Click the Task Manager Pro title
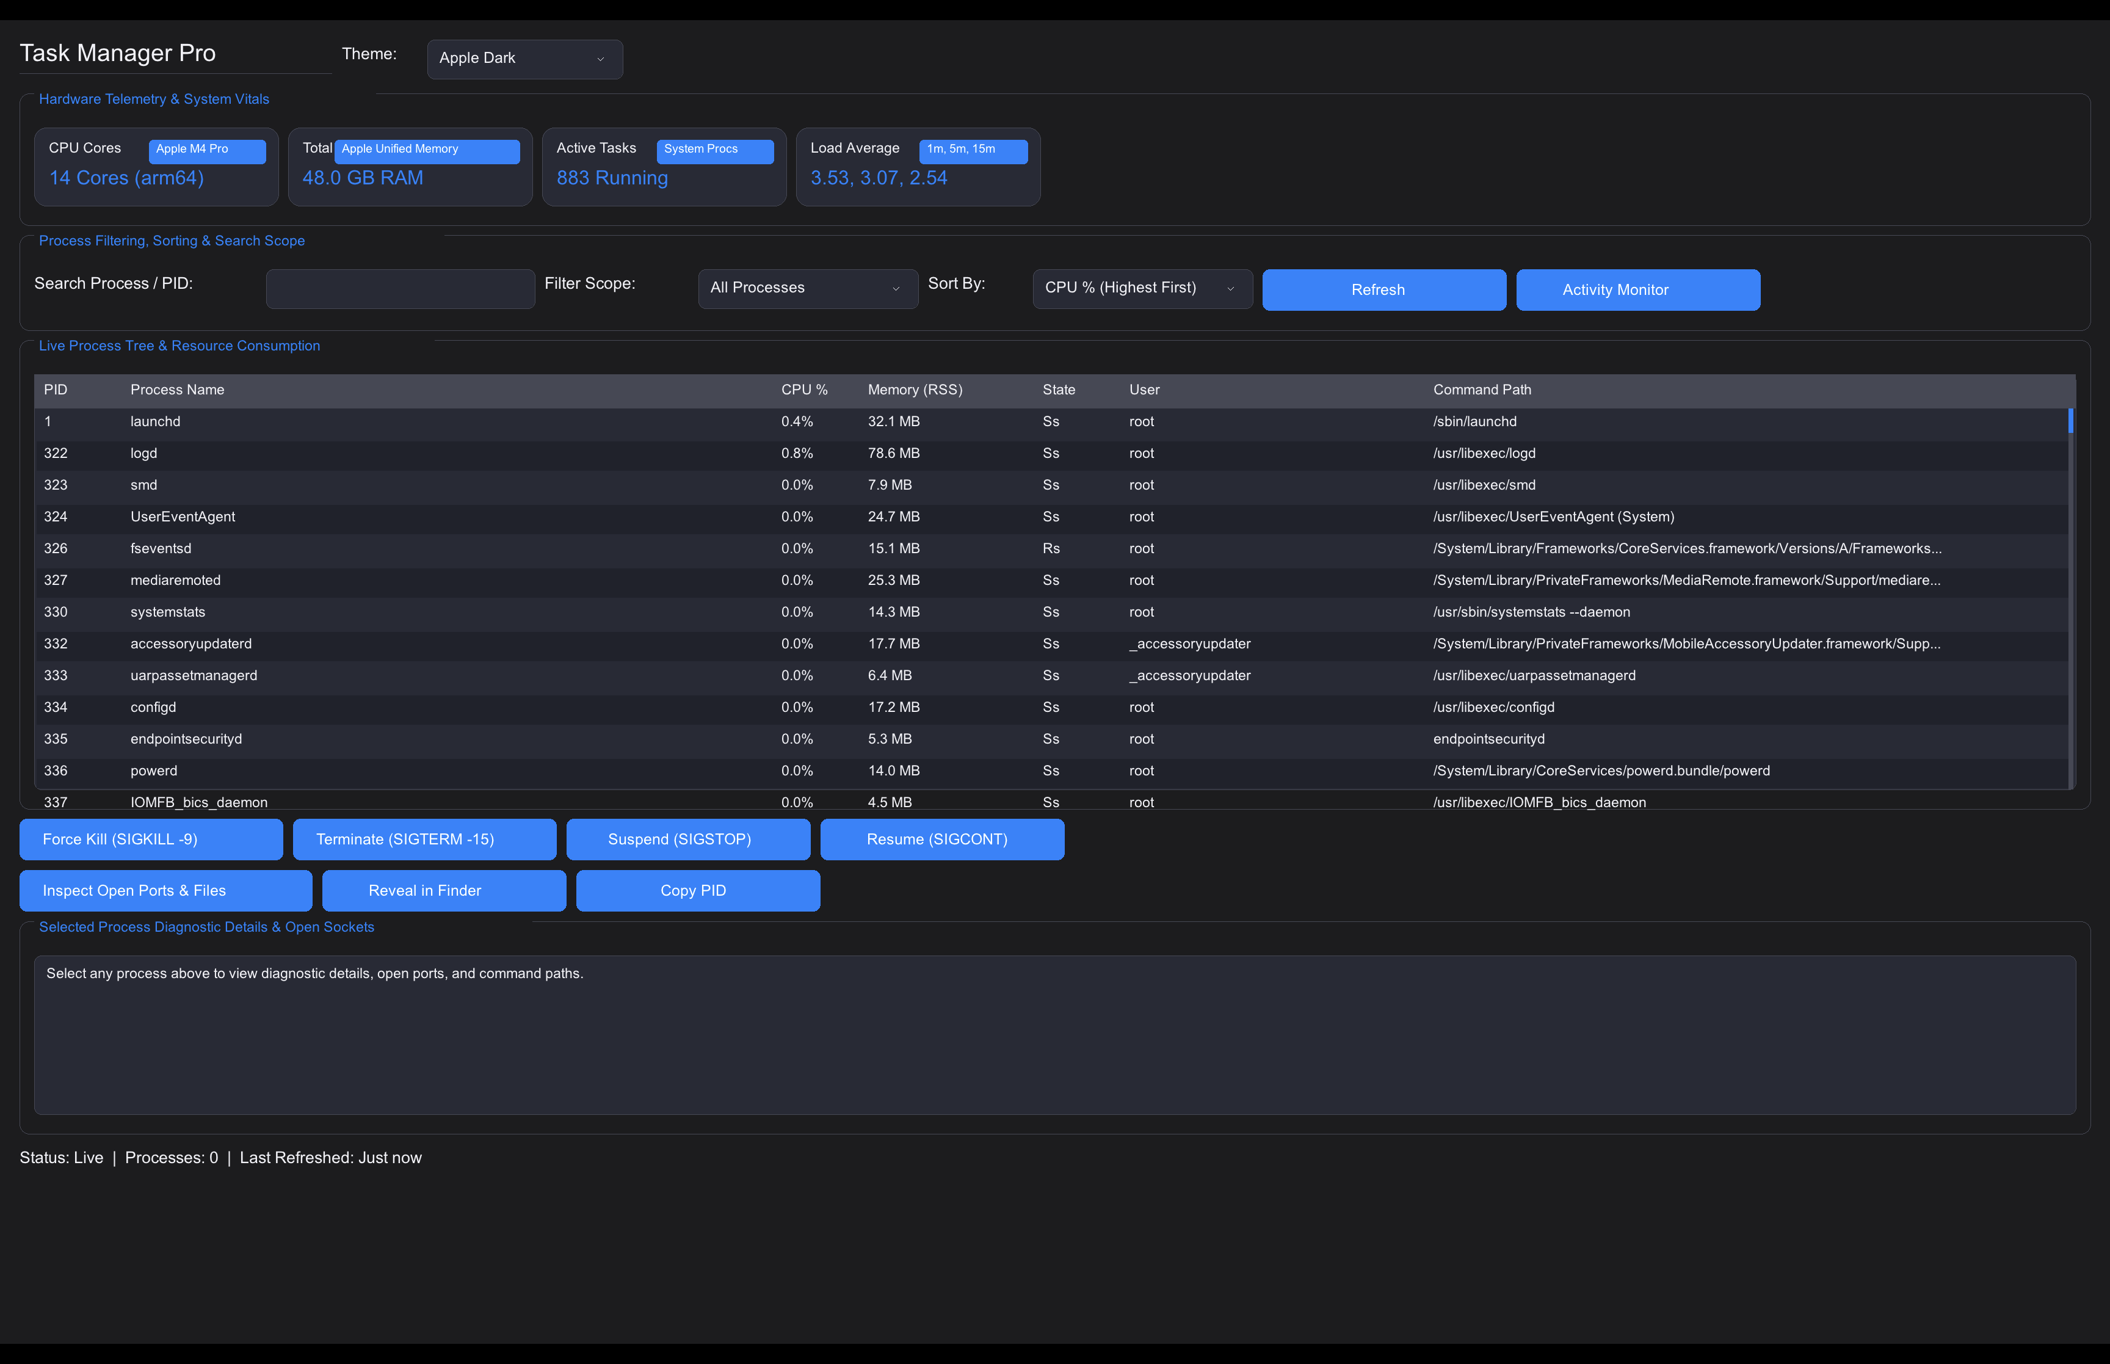This screenshot has height=1364, width=2110. tap(118, 53)
